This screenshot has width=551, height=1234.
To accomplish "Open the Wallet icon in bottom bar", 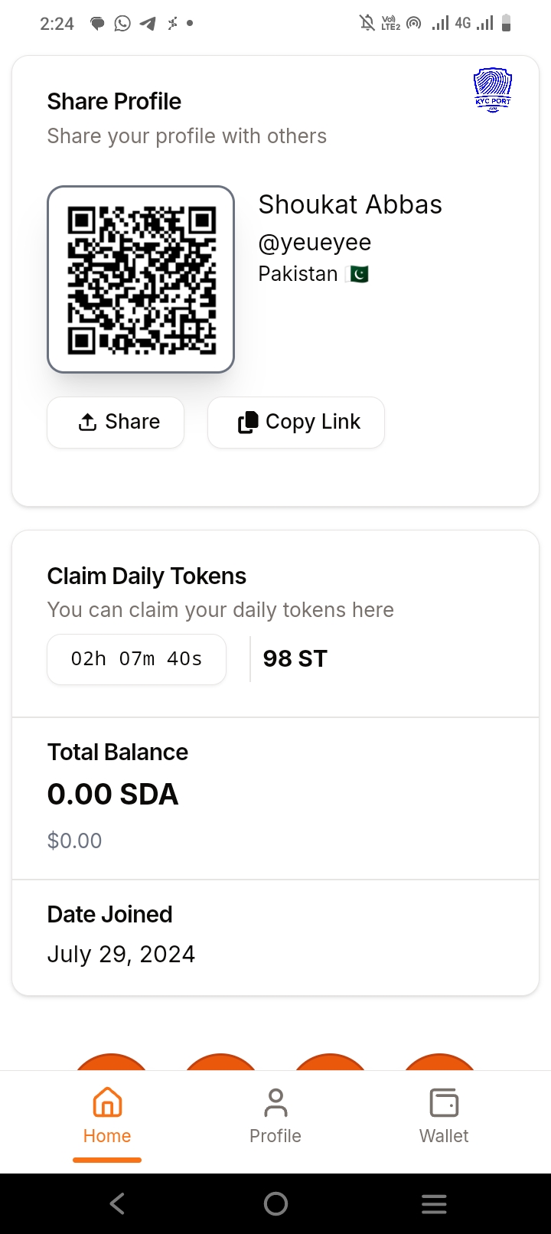I will 444,1103.
